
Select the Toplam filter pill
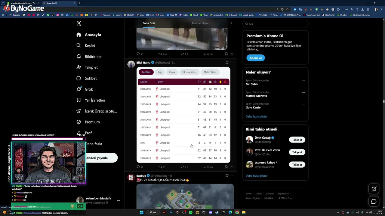[146, 72]
